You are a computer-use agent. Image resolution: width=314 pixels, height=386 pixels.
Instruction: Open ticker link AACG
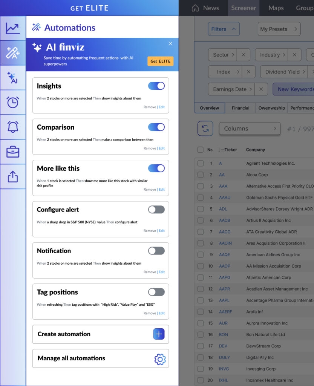[225, 232]
